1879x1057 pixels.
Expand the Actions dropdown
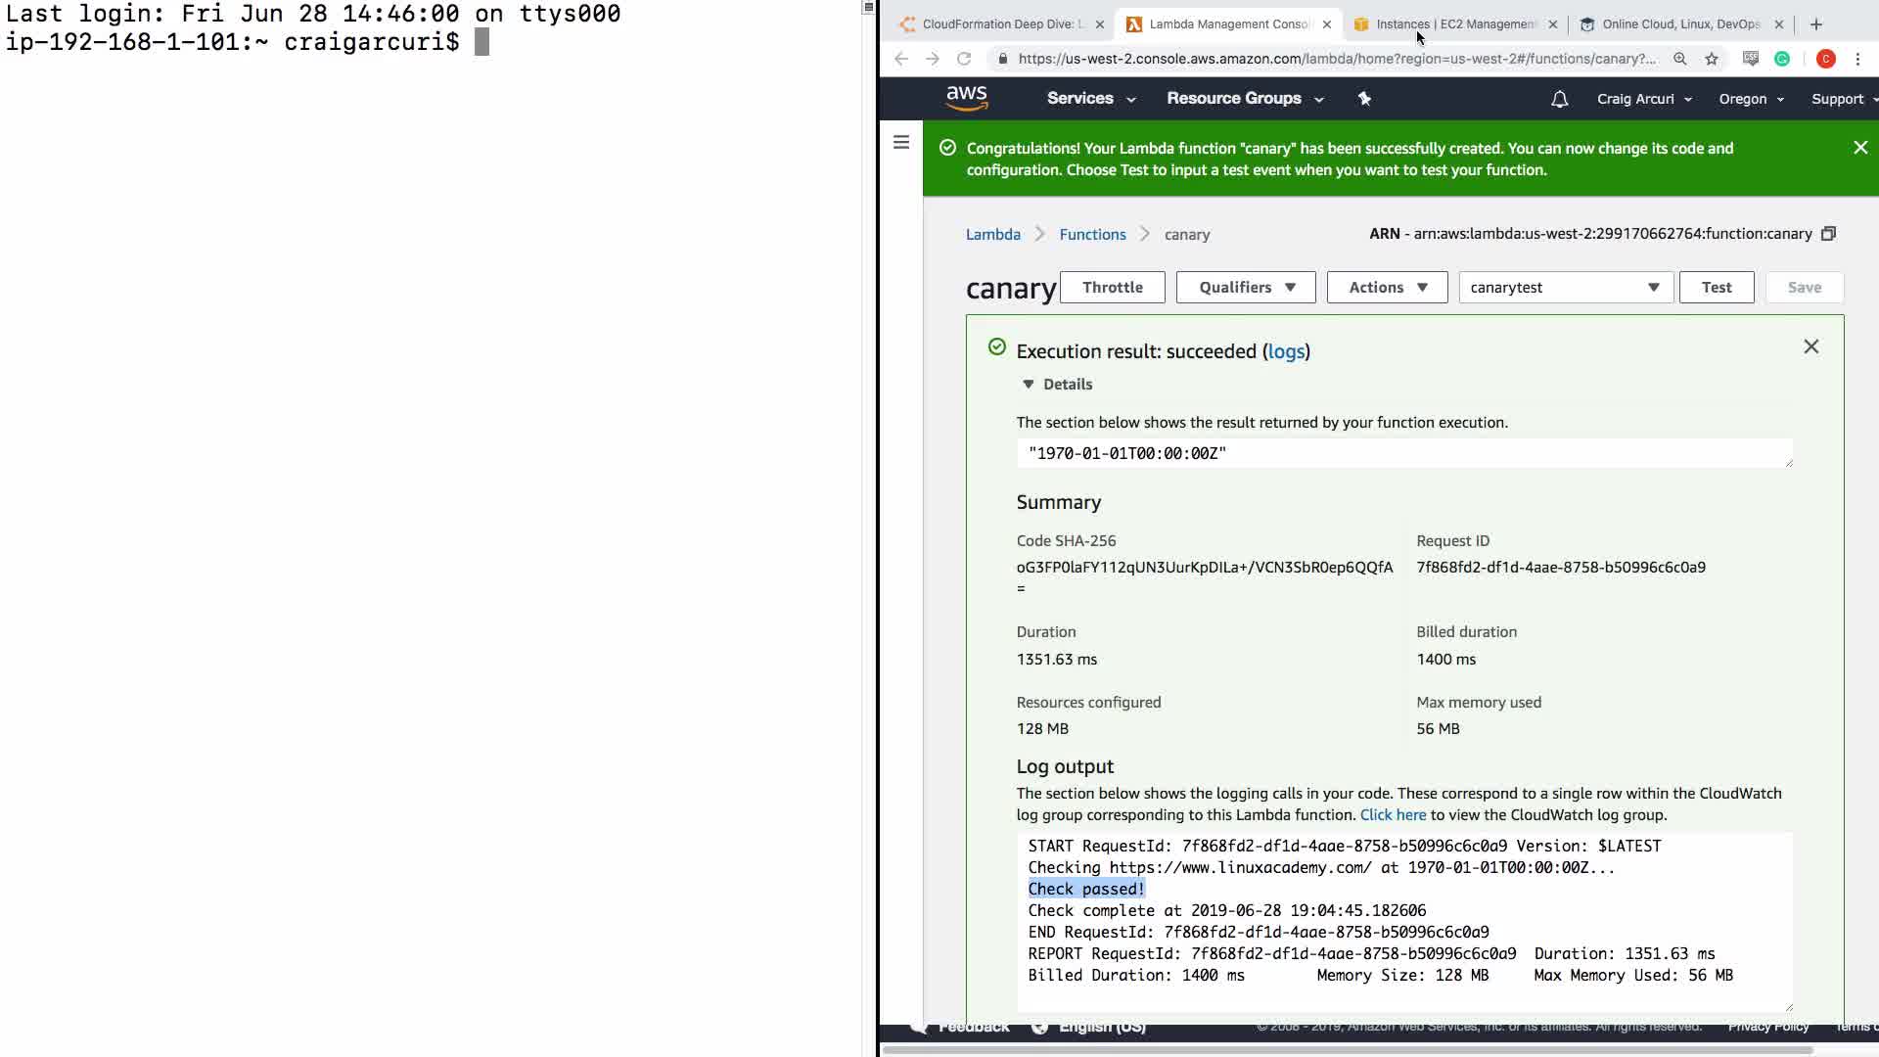[x=1387, y=288]
